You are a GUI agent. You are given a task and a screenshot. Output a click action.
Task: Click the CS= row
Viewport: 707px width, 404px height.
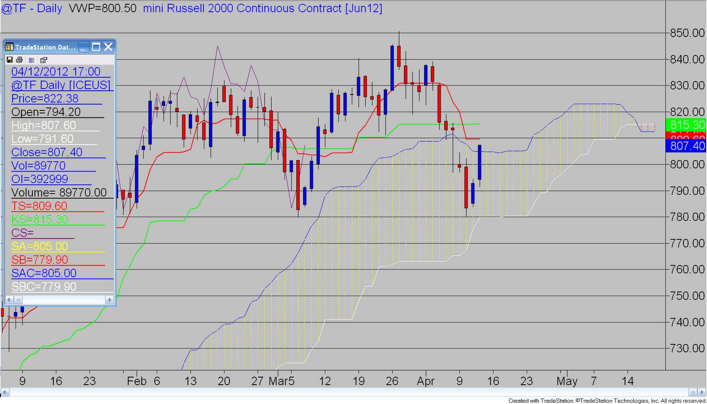pos(23,233)
